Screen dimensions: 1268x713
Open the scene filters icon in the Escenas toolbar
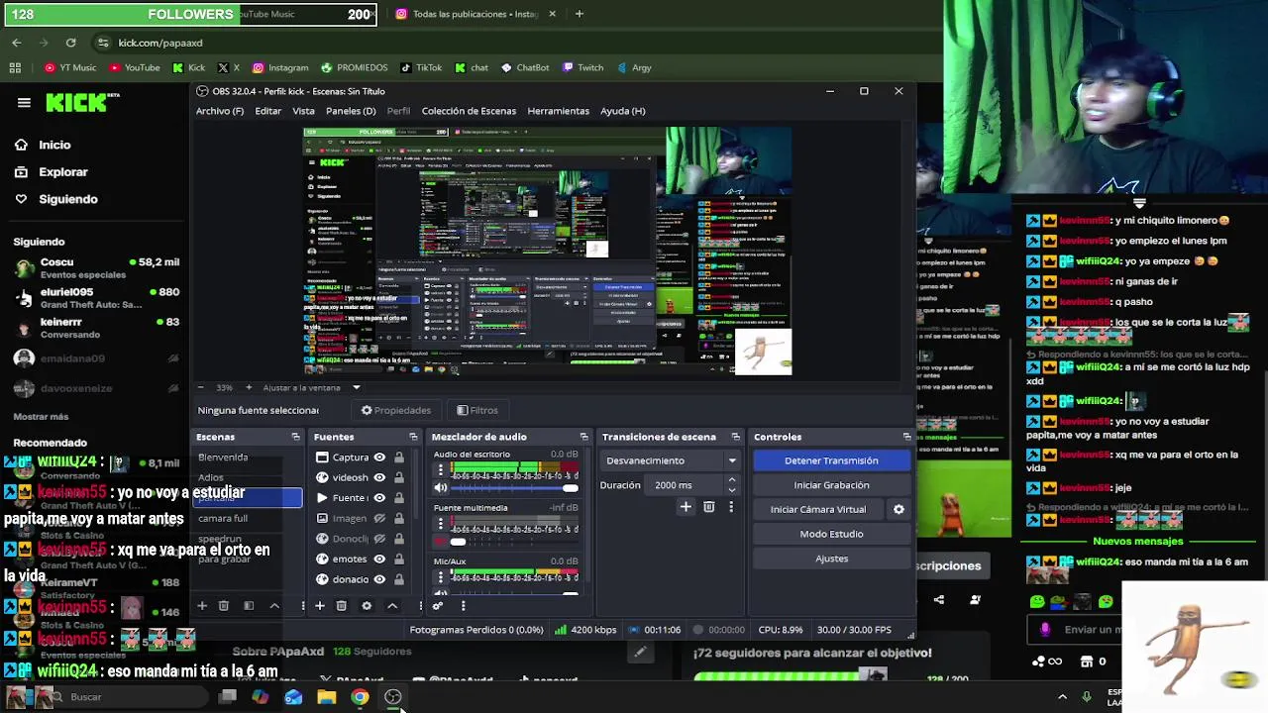point(249,606)
